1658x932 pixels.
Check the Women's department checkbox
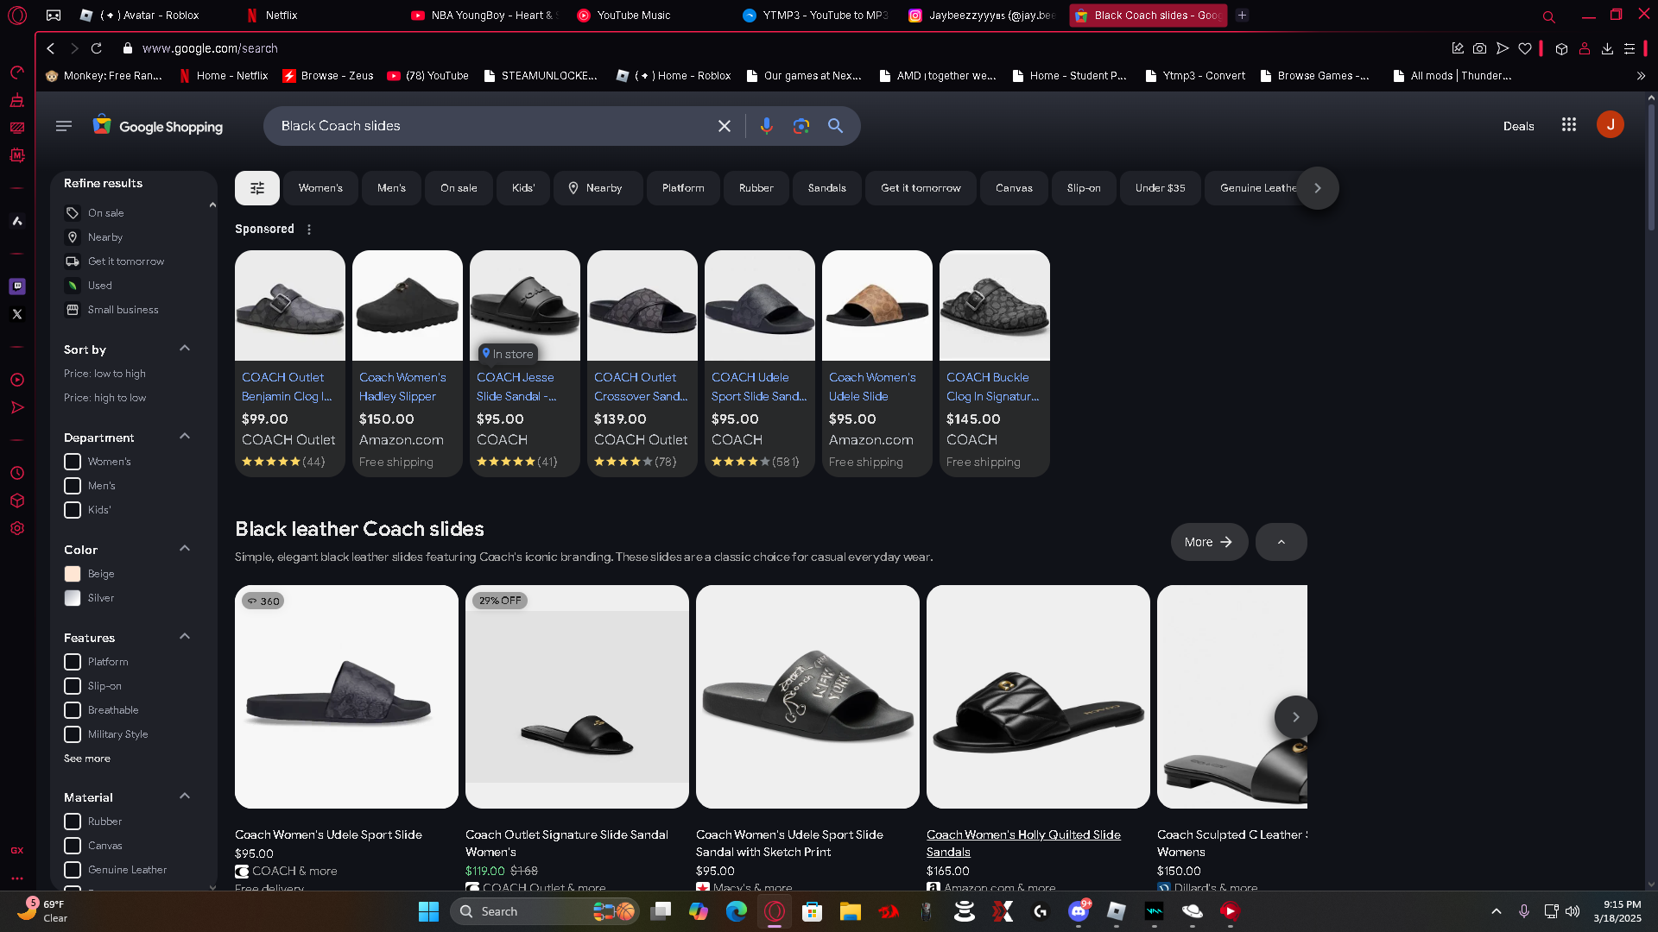73,462
